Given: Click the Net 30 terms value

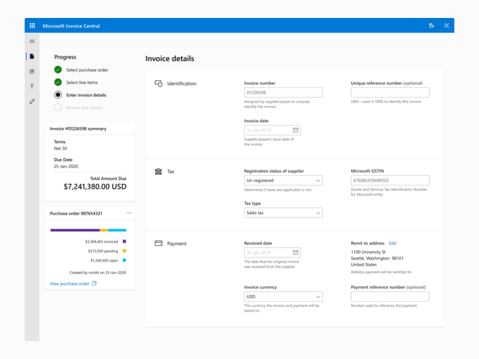Looking at the screenshot, I should (60, 148).
